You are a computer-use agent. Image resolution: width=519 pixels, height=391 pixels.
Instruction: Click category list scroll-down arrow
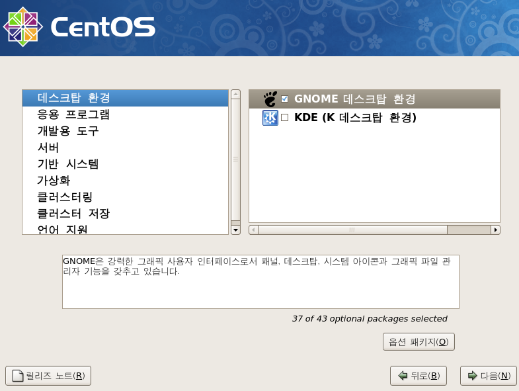coord(235,230)
